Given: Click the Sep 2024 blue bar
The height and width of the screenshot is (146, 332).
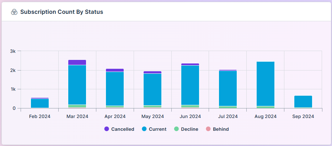Looking at the screenshot, I should click(303, 101).
